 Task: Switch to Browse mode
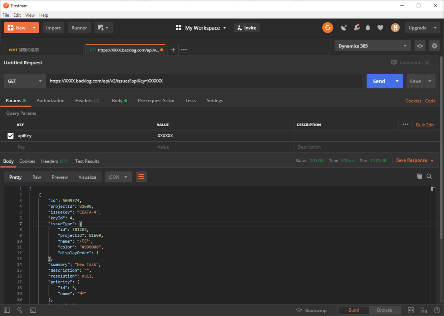coord(384,310)
